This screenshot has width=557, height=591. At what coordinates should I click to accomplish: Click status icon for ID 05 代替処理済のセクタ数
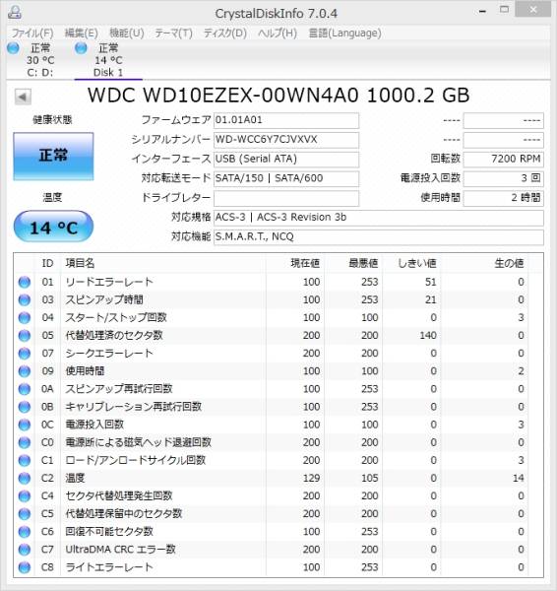pos(25,336)
